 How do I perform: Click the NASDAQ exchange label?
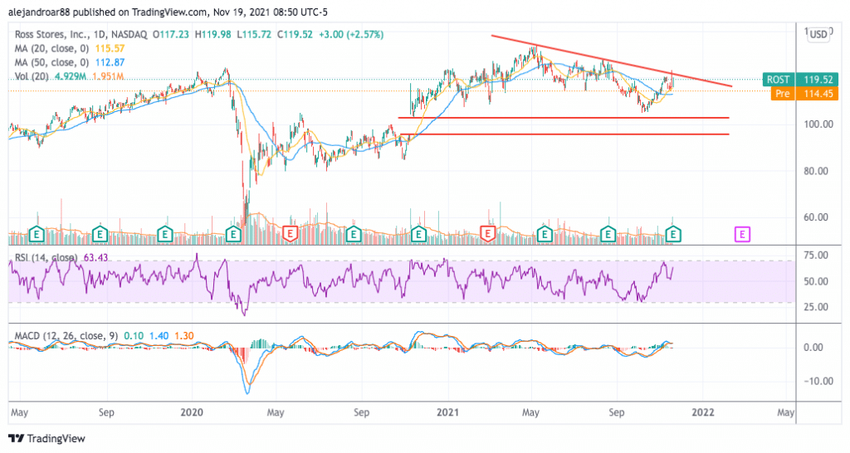point(129,34)
